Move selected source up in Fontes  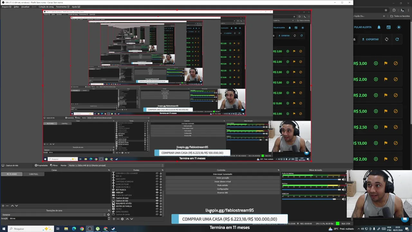(127, 219)
